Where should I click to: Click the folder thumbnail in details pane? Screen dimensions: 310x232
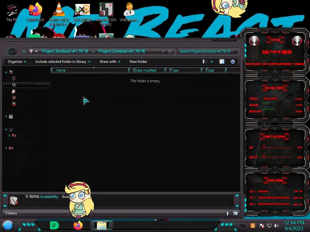(14, 201)
